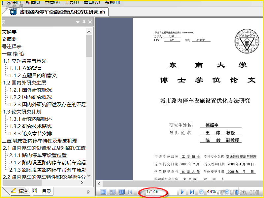Click the outline scrollbar down arrow
Image resolution: width=264 pixels, height=198 pixels.
coord(89,176)
